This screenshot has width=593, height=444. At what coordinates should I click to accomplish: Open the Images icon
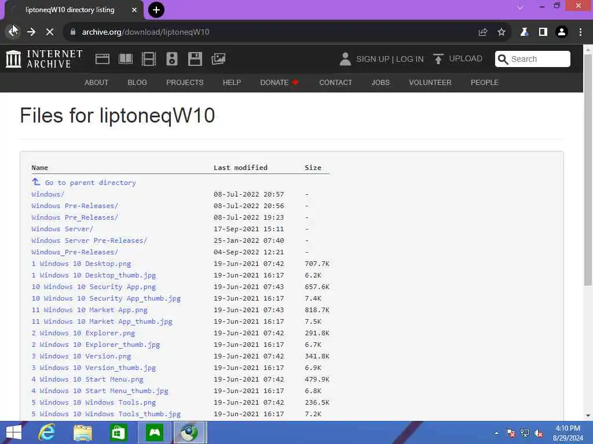(218, 59)
